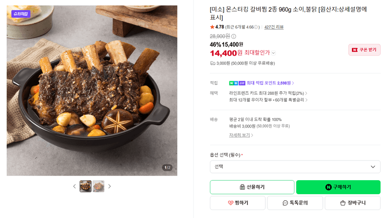
Task: Go to next product image arrow
Action: 109,186
